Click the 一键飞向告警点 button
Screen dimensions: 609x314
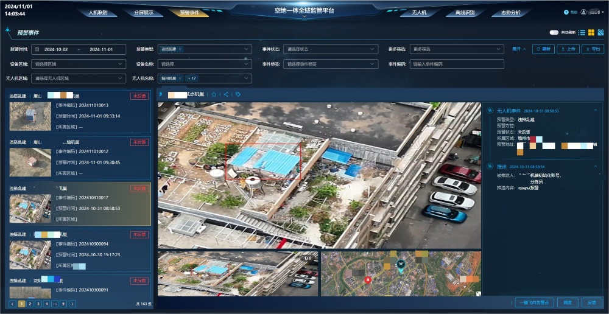pyautogui.click(x=534, y=302)
